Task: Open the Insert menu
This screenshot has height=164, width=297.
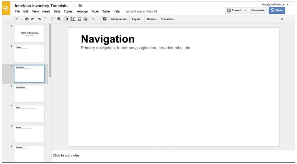Action: 46,11
